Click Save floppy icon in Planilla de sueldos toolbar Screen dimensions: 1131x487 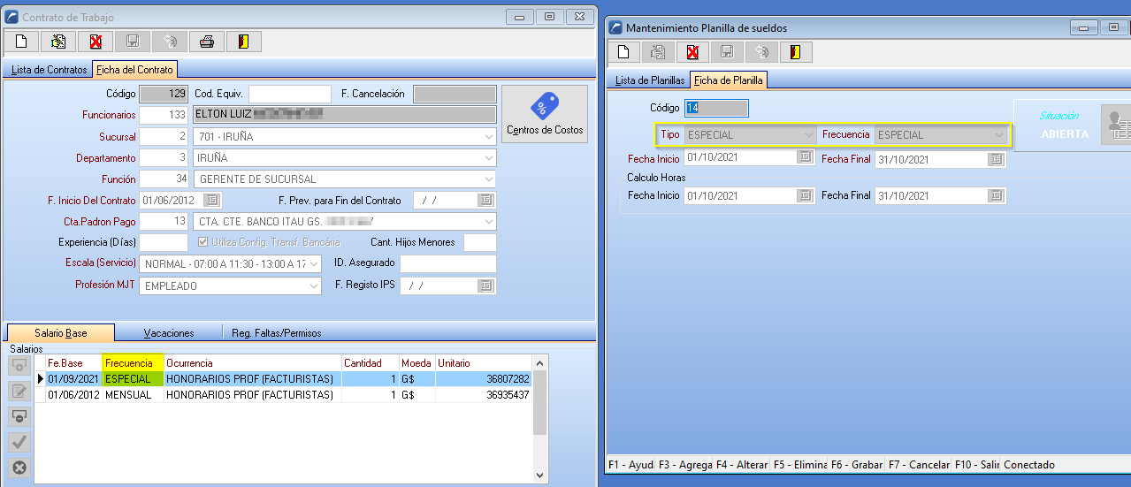[x=727, y=52]
